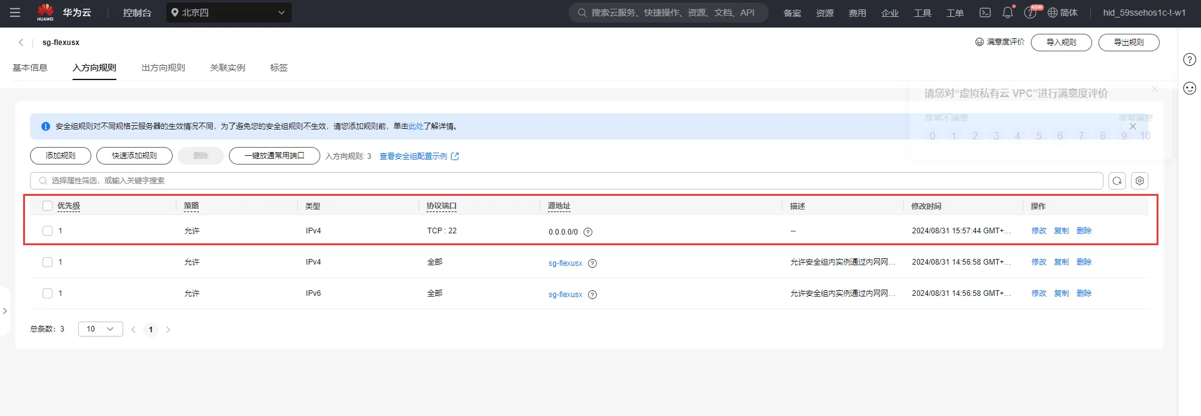The width and height of the screenshot is (1201, 416).
Task: Open the CloudShell terminal icon
Action: [x=985, y=13]
